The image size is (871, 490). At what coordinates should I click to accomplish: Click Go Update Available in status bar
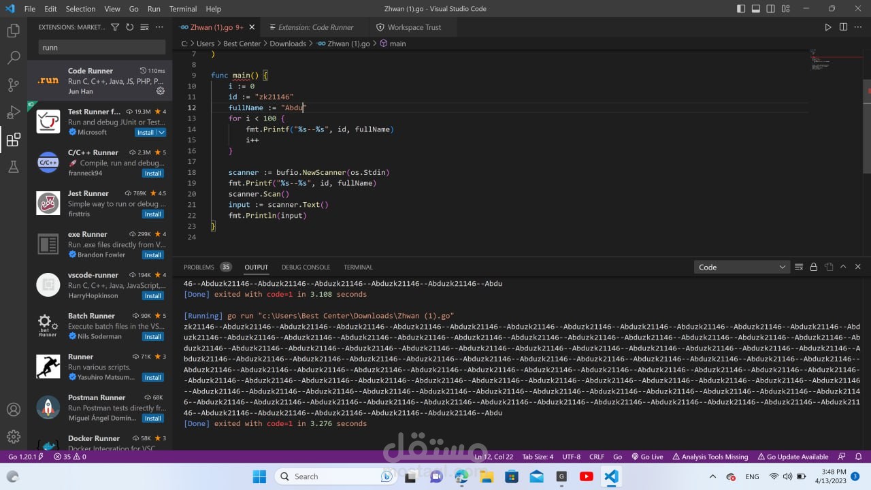(x=793, y=457)
